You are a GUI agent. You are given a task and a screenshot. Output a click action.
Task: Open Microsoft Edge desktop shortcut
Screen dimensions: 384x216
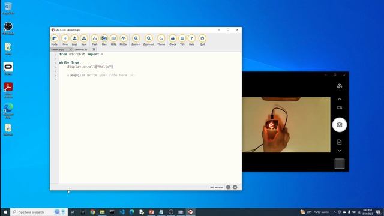[8, 110]
